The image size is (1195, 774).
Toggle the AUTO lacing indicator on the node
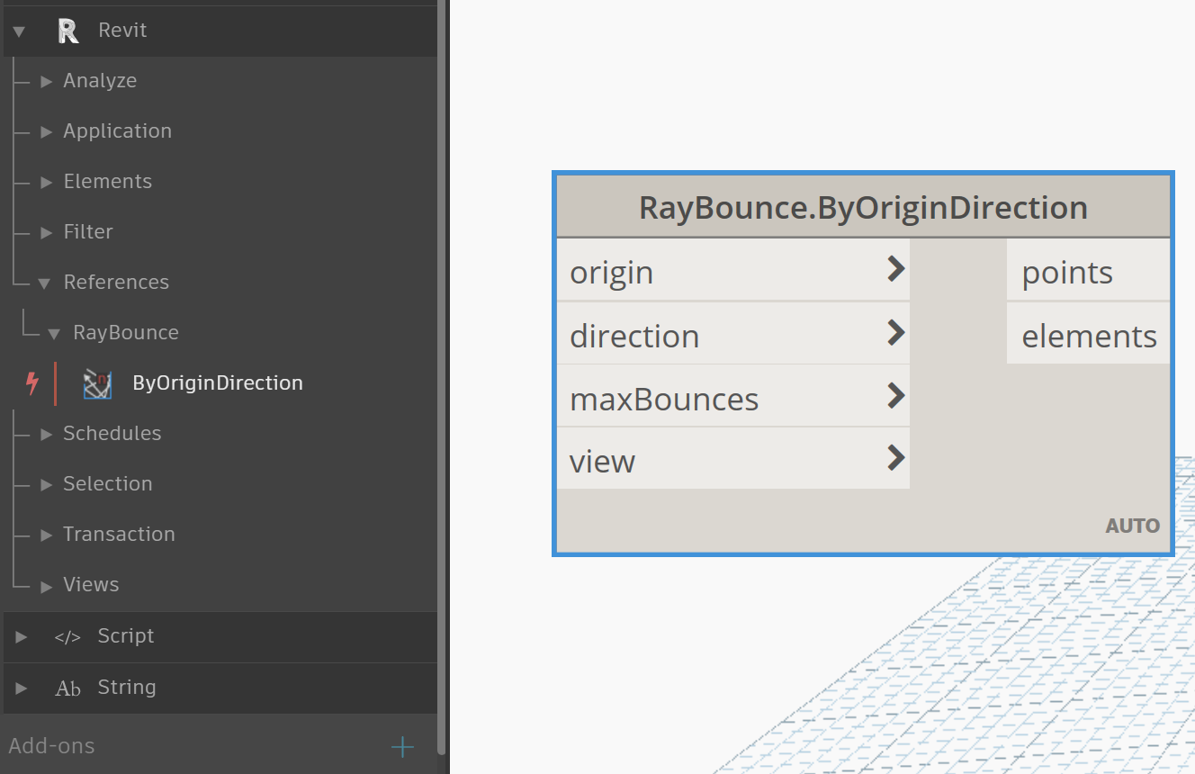[x=1132, y=526]
